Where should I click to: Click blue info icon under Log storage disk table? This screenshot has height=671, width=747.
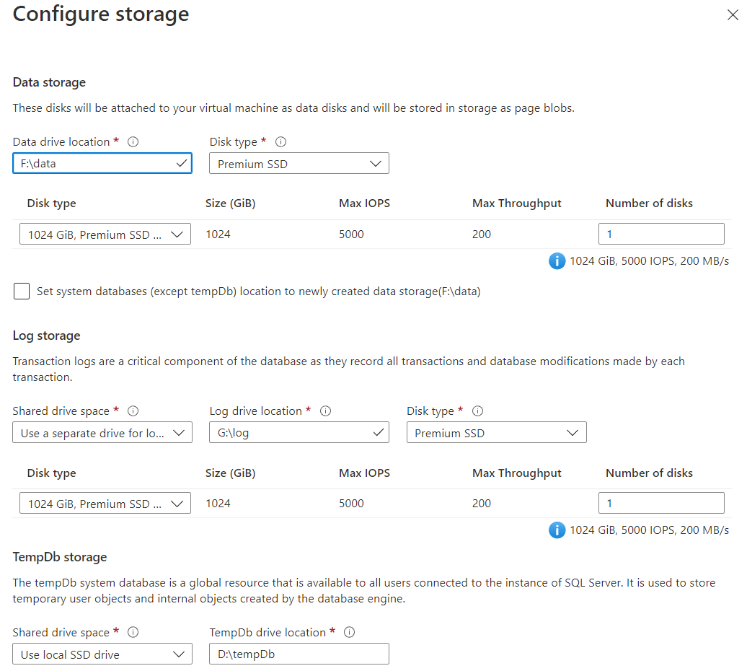coord(557,530)
